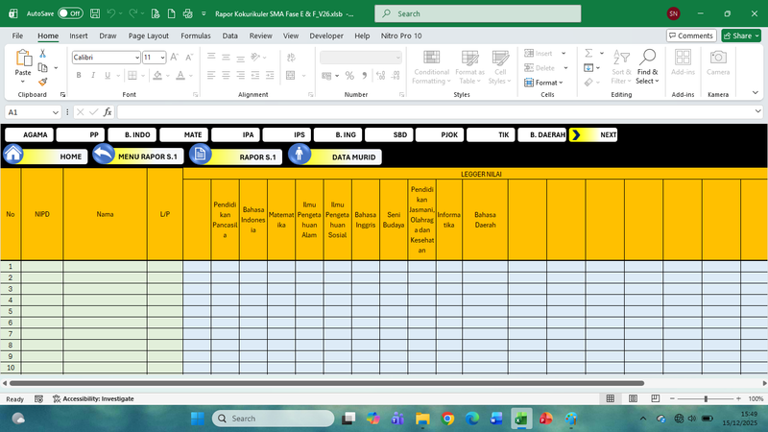Image resolution: width=768 pixels, height=432 pixels.
Task: Click the NEXT navigation button
Action: coord(593,135)
